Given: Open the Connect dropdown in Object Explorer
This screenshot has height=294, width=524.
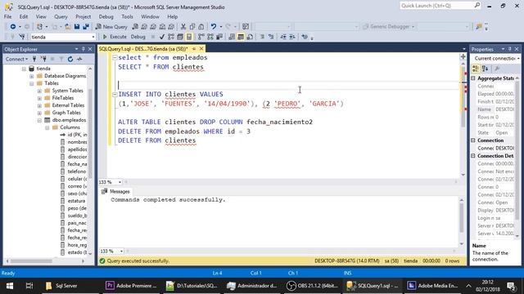Looking at the screenshot, I should tap(16, 59).
